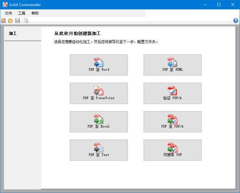The image size is (240, 193).
Task: Click the grayed-out run document toolbar icon
Action: tap(26, 20)
